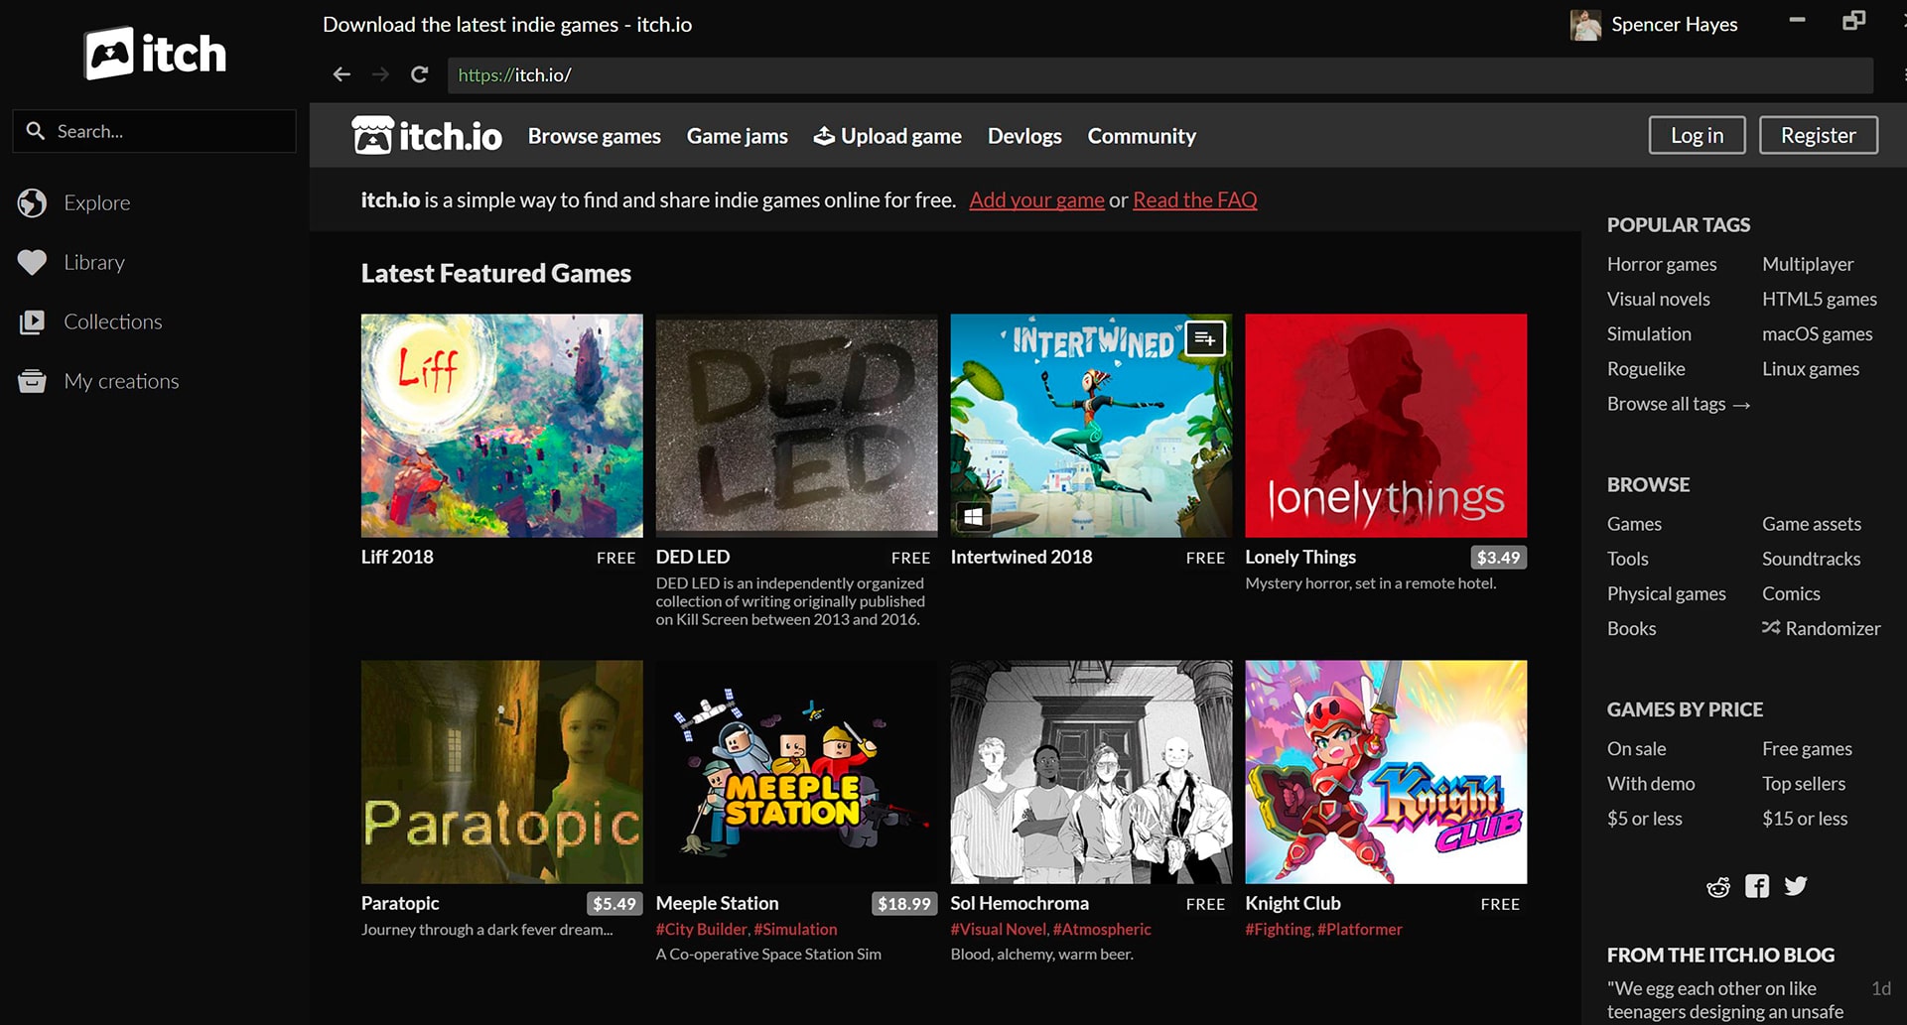
Task: Switch to the Devlogs section
Action: 1023,136
